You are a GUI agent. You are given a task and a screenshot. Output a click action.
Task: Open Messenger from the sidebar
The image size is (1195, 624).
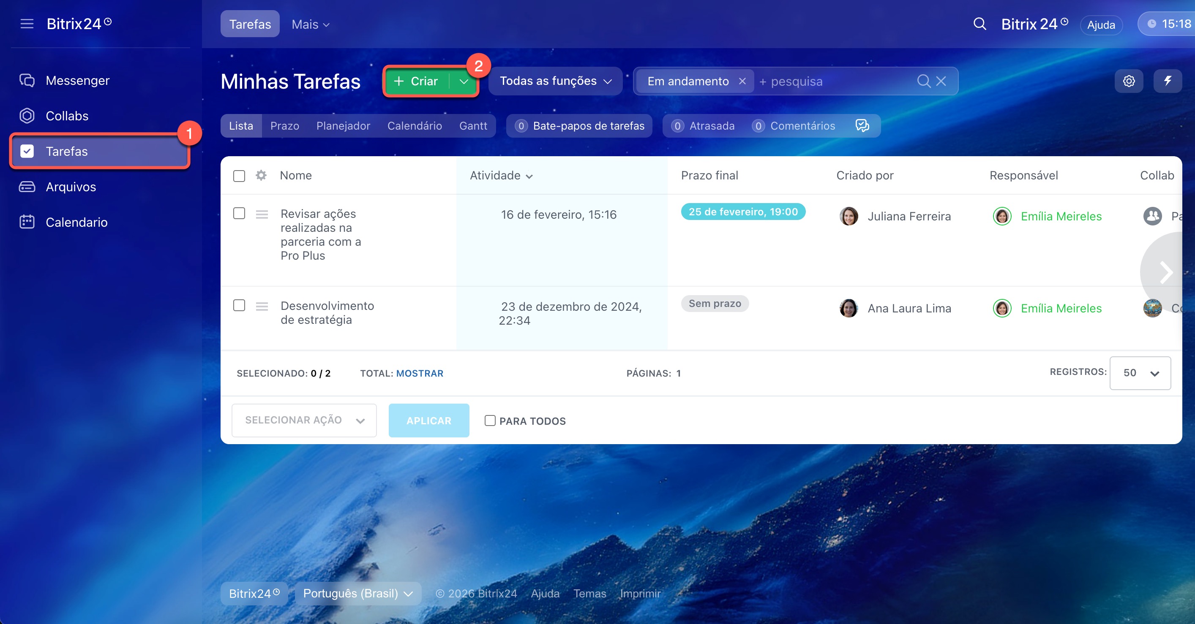pyautogui.click(x=77, y=80)
